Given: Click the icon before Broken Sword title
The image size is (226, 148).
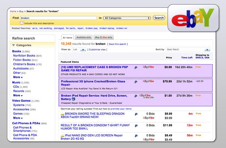Looking at the screenshot, I should pyautogui.click(x=62, y=114).
